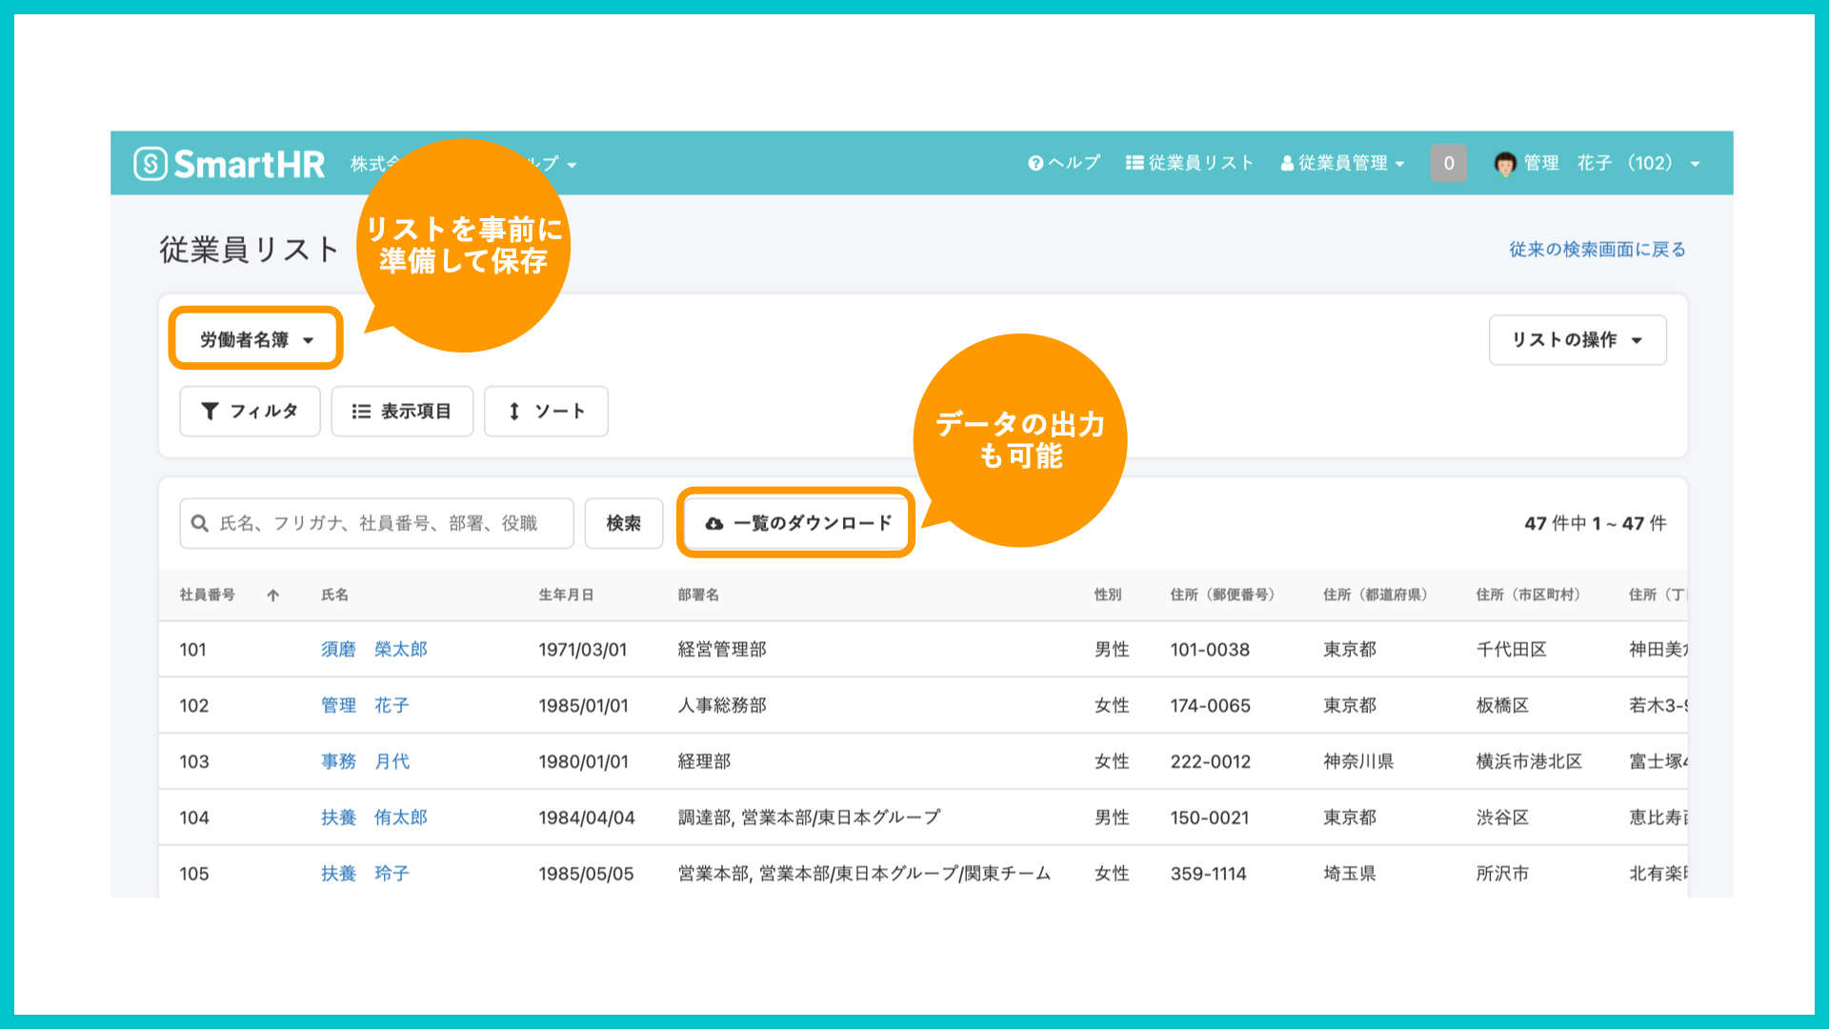This screenshot has width=1829, height=1029.
Task: Expand the 従業員管理 menu chevron
Action: click(1398, 163)
